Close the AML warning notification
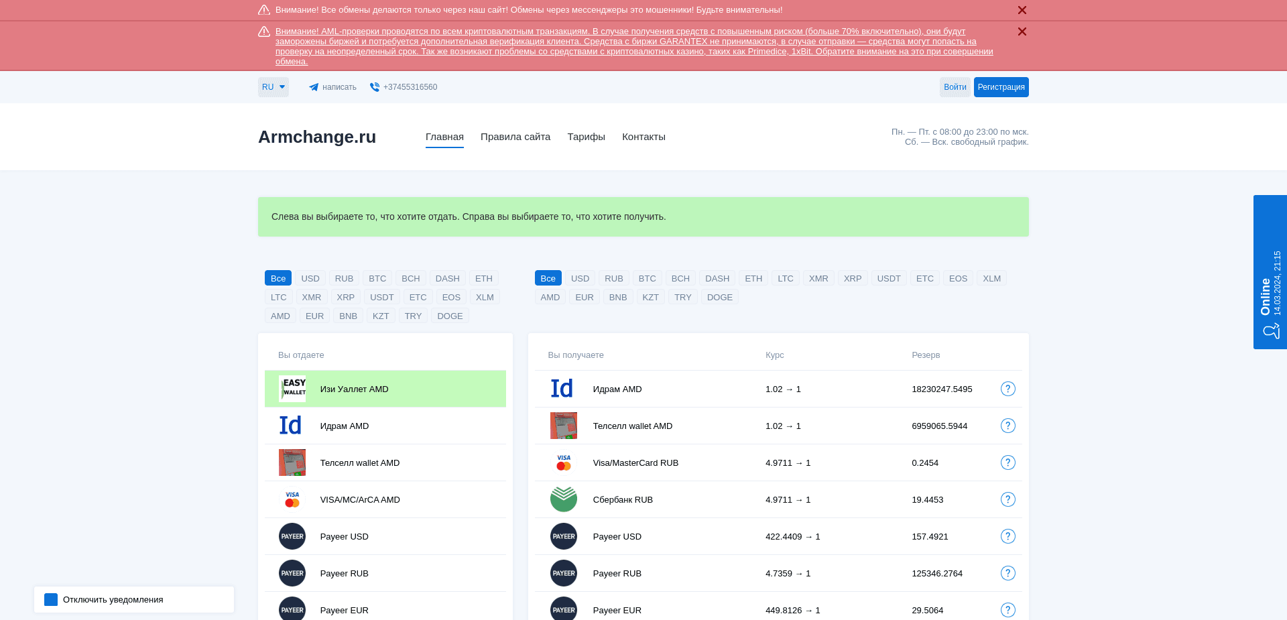The width and height of the screenshot is (1287, 620). pyautogui.click(x=1022, y=32)
